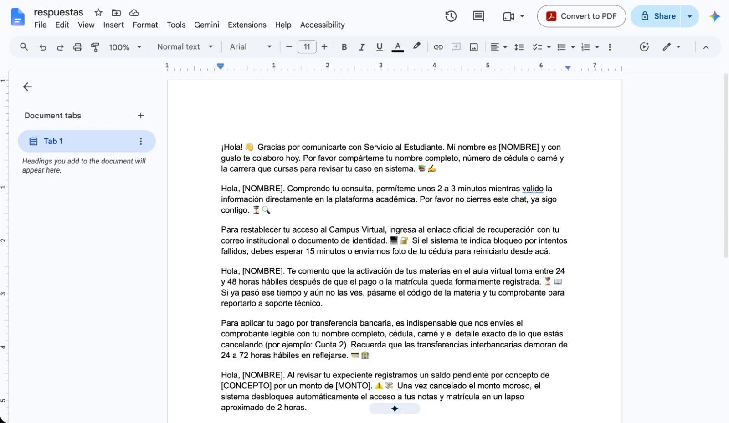Close the document tabs sidebar
The height and width of the screenshot is (423, 729).
point(27,87)
